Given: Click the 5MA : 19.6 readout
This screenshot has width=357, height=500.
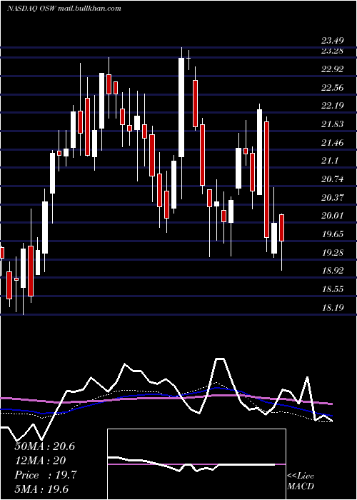Looking at the screenshot, I should point(41,489).
